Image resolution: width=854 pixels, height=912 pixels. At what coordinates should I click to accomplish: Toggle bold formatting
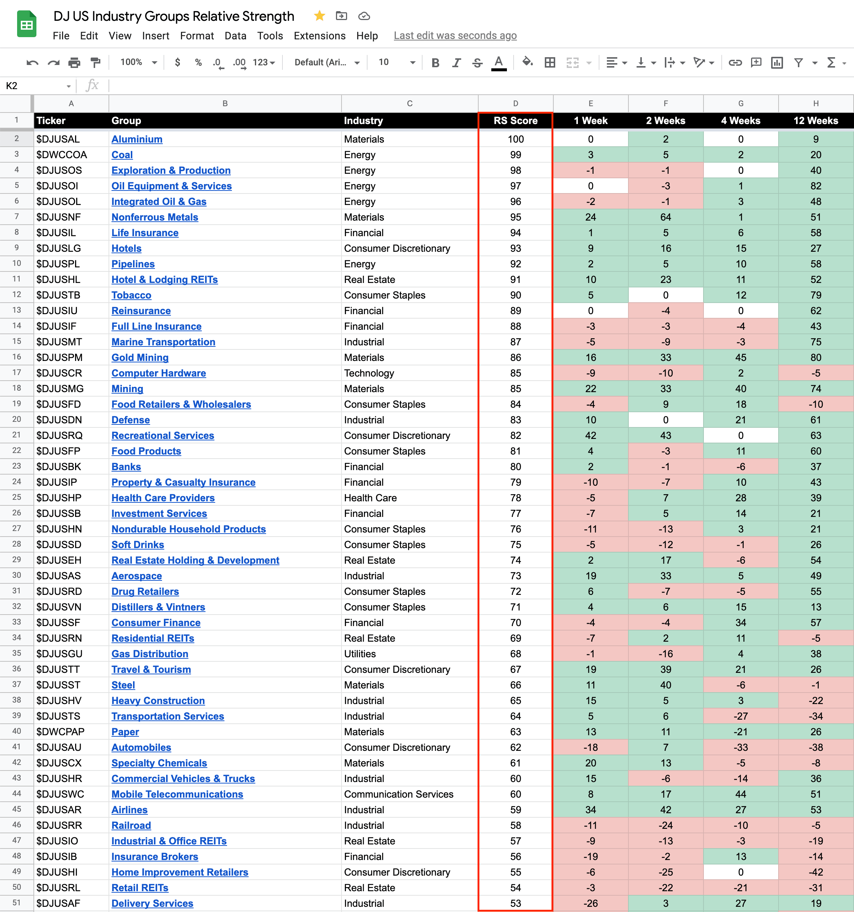(x=435, y=63)
